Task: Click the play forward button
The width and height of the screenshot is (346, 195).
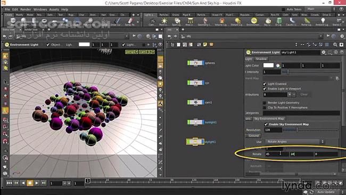Action: 37,183
